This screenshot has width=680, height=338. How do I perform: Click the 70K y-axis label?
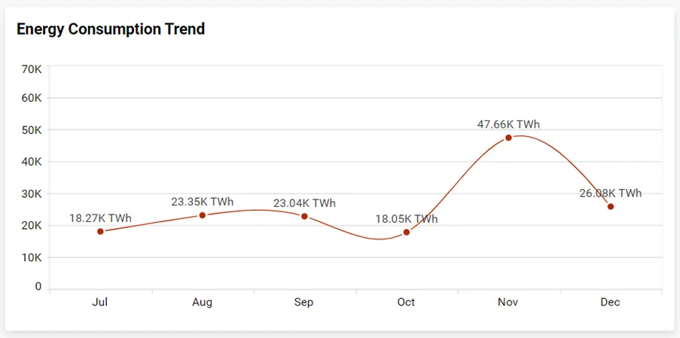[32, 69]
